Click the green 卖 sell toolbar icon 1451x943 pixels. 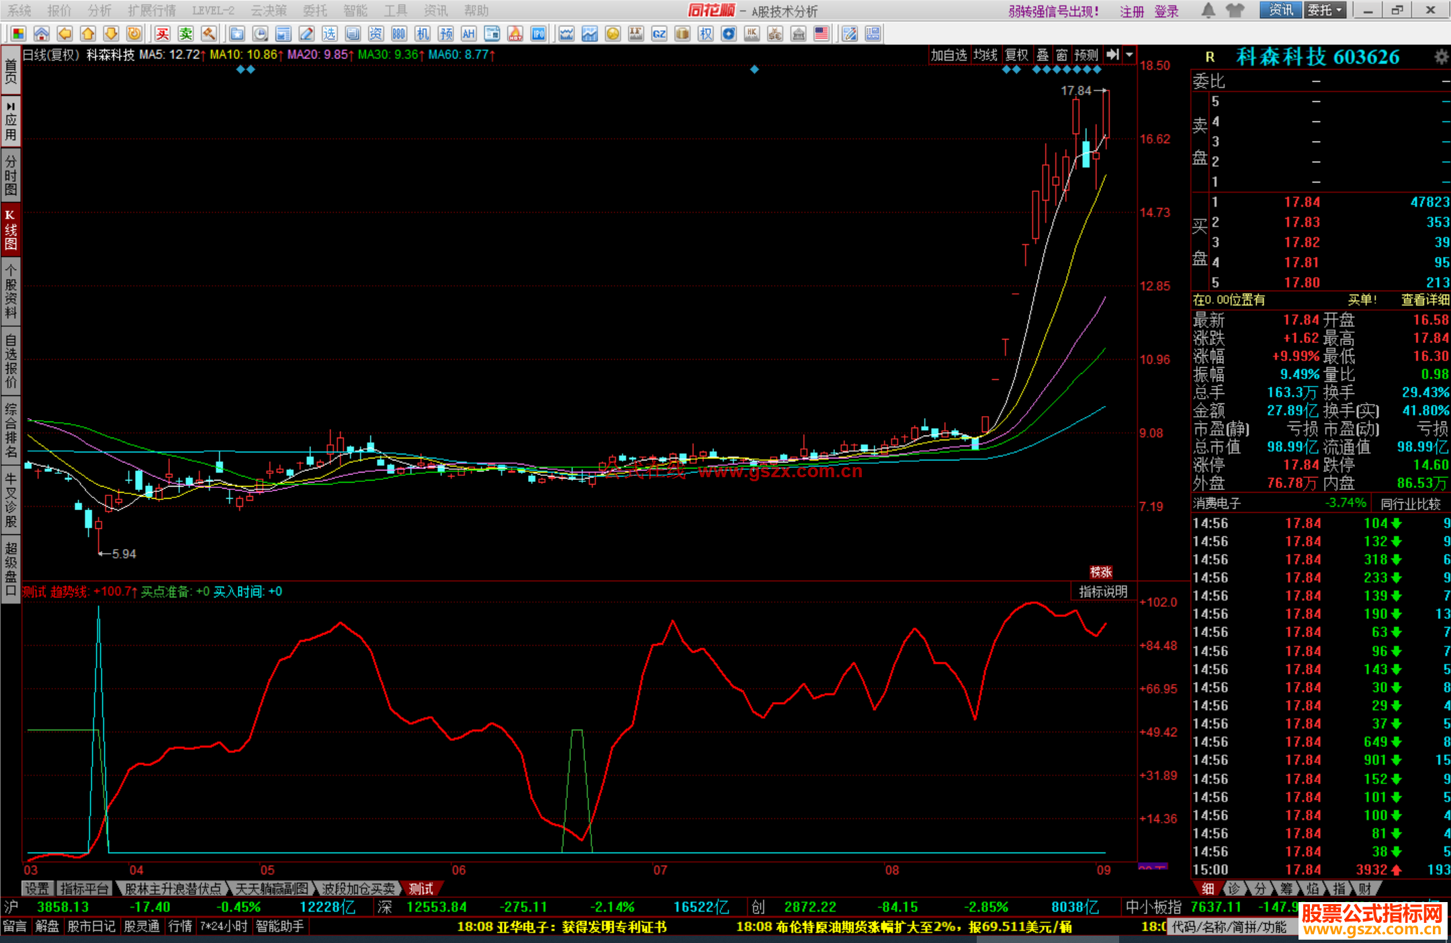click(x=186, y=34)
